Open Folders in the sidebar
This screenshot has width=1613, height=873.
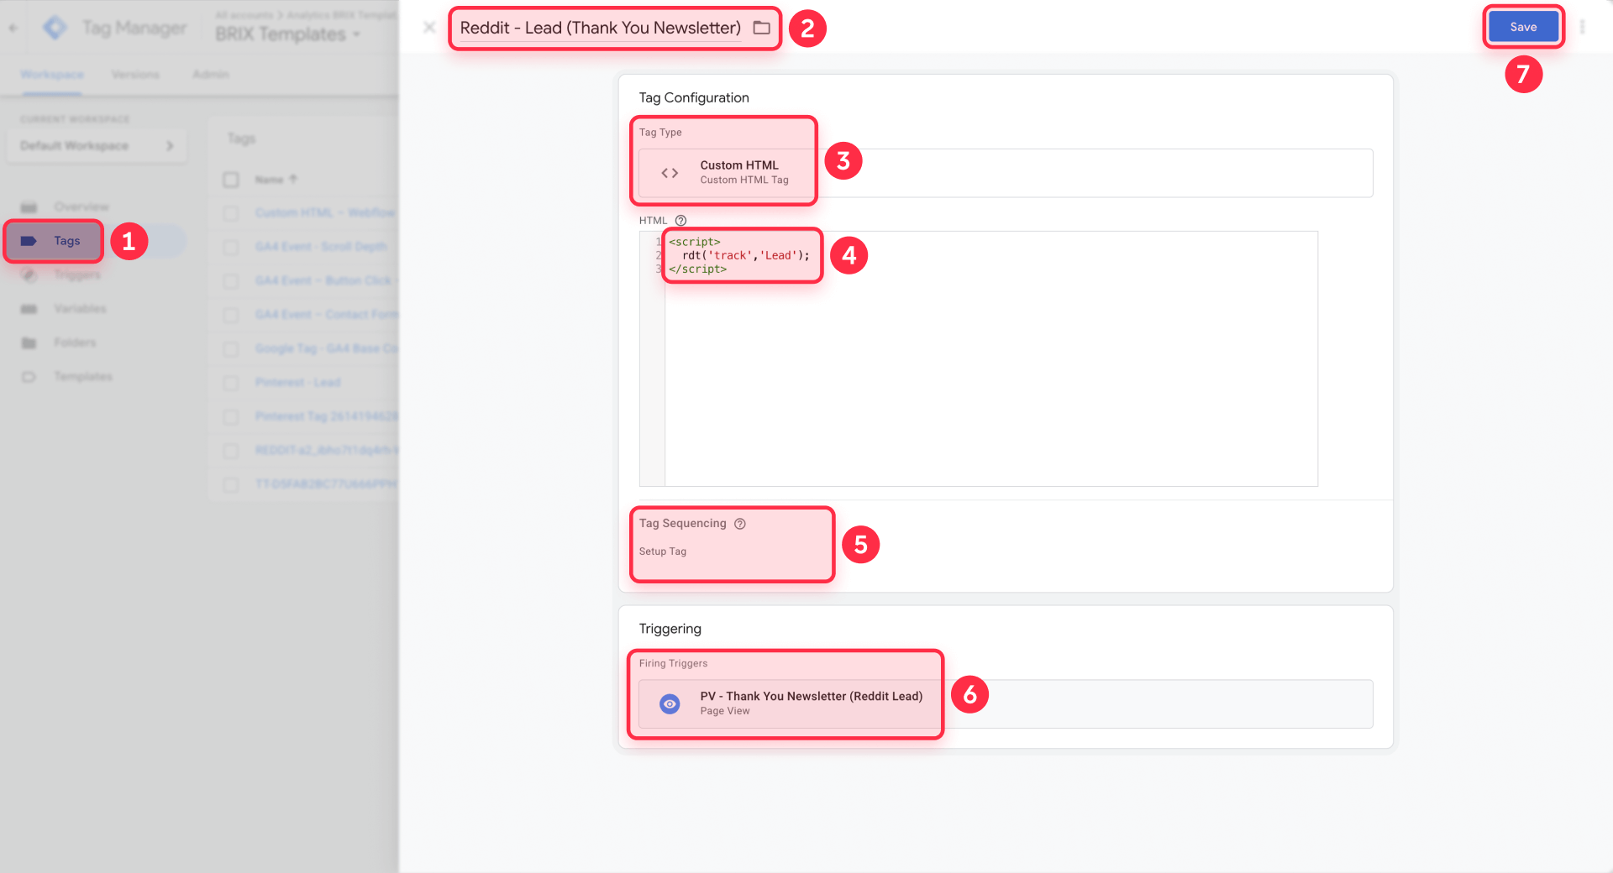[x=75, y=342]
